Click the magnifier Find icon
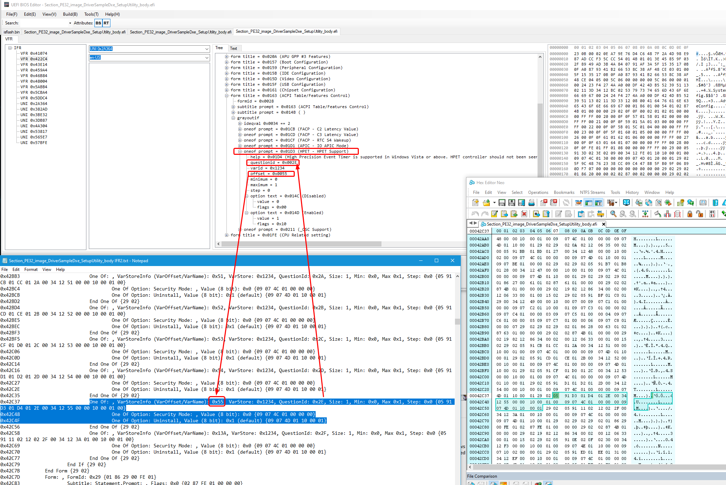This screenshot has height=485, width=726. click(x=613, y=214)
